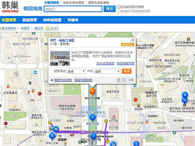The width and height of the screenshot is (195, 146).
Task: Enable 在当前地图中搜索 checkbox
Action: pyautogui.click(x=119, y=7)
